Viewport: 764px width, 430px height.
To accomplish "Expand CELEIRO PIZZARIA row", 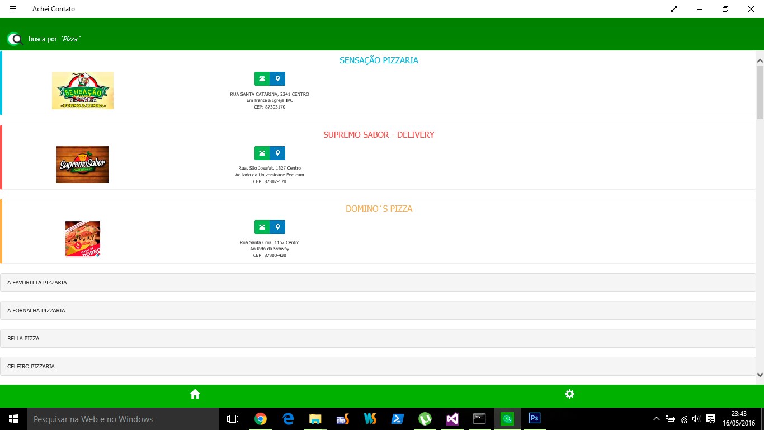I will pos(378,366).
